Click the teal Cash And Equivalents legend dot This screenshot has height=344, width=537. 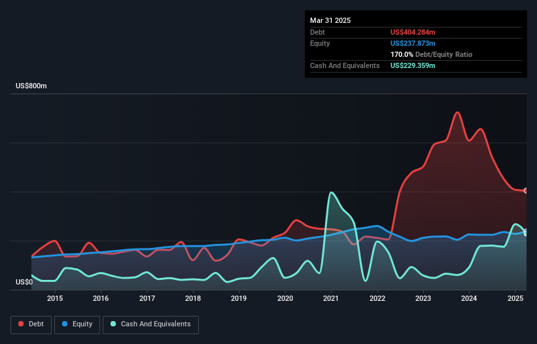click(113, 324)
